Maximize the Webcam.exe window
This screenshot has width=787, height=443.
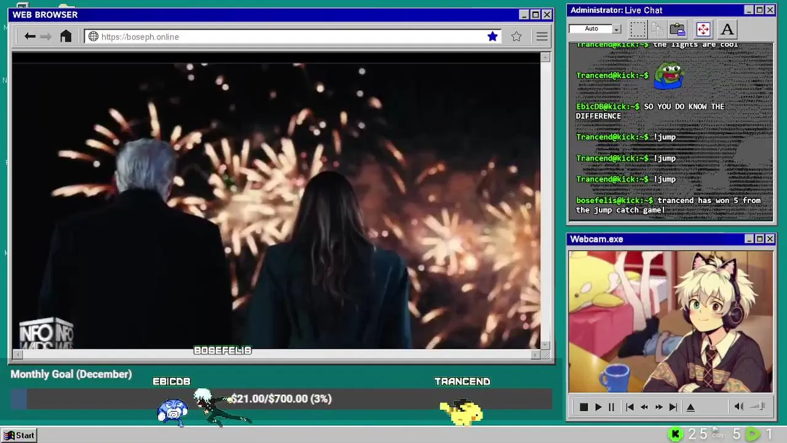click(759, 239)
